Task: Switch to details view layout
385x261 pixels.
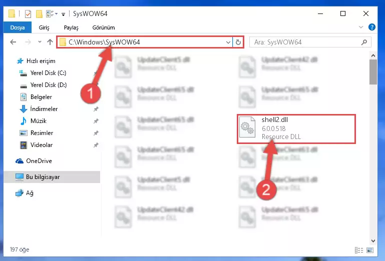Action: pyautogui.click(x=359, y=250)
